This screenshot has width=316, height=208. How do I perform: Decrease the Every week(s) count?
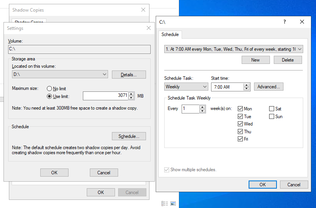click(202, 111)
